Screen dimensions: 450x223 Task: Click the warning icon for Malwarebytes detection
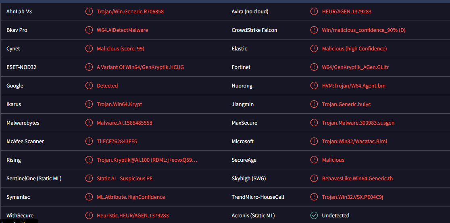(89, 123)
